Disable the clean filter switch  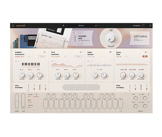pos(146,52)
